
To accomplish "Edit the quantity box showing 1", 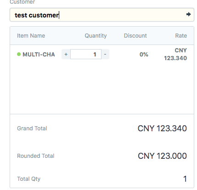I will click(x=86, y=54).
